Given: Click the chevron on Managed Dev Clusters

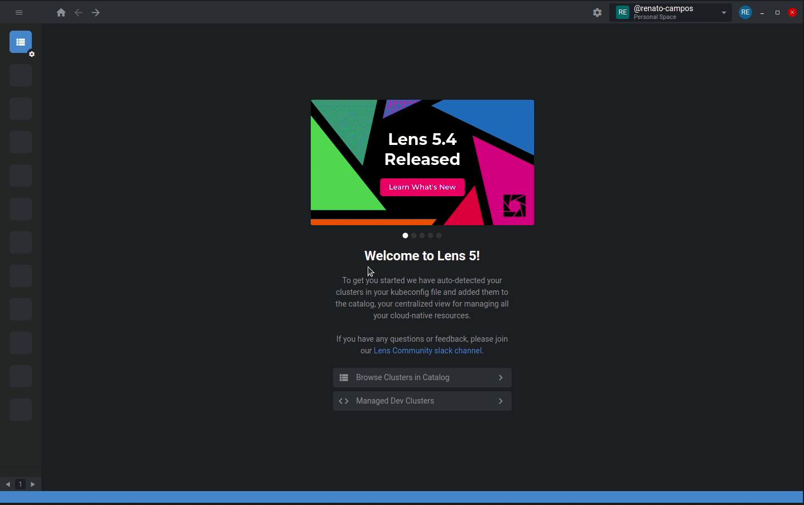Looking at the screenshot, I should pyautogui.click(x=500, y=401).
